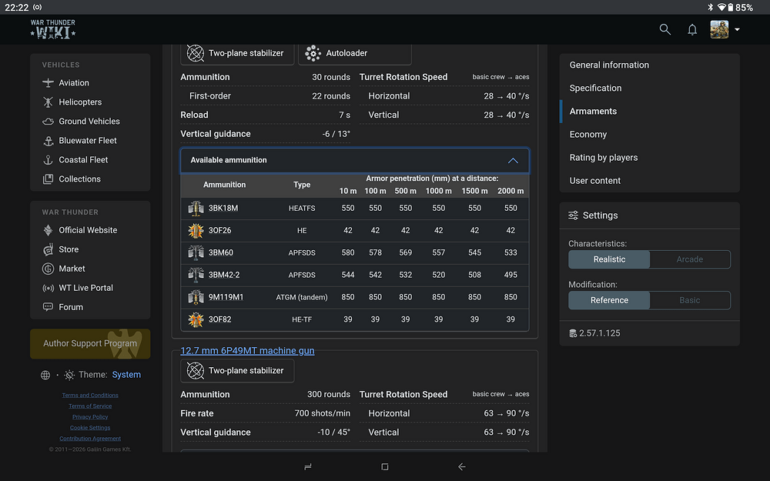The height and width of the screenshot is (481, 770).
Task: Click the 3BK18M shell icon
Action: tap(196, 208)
